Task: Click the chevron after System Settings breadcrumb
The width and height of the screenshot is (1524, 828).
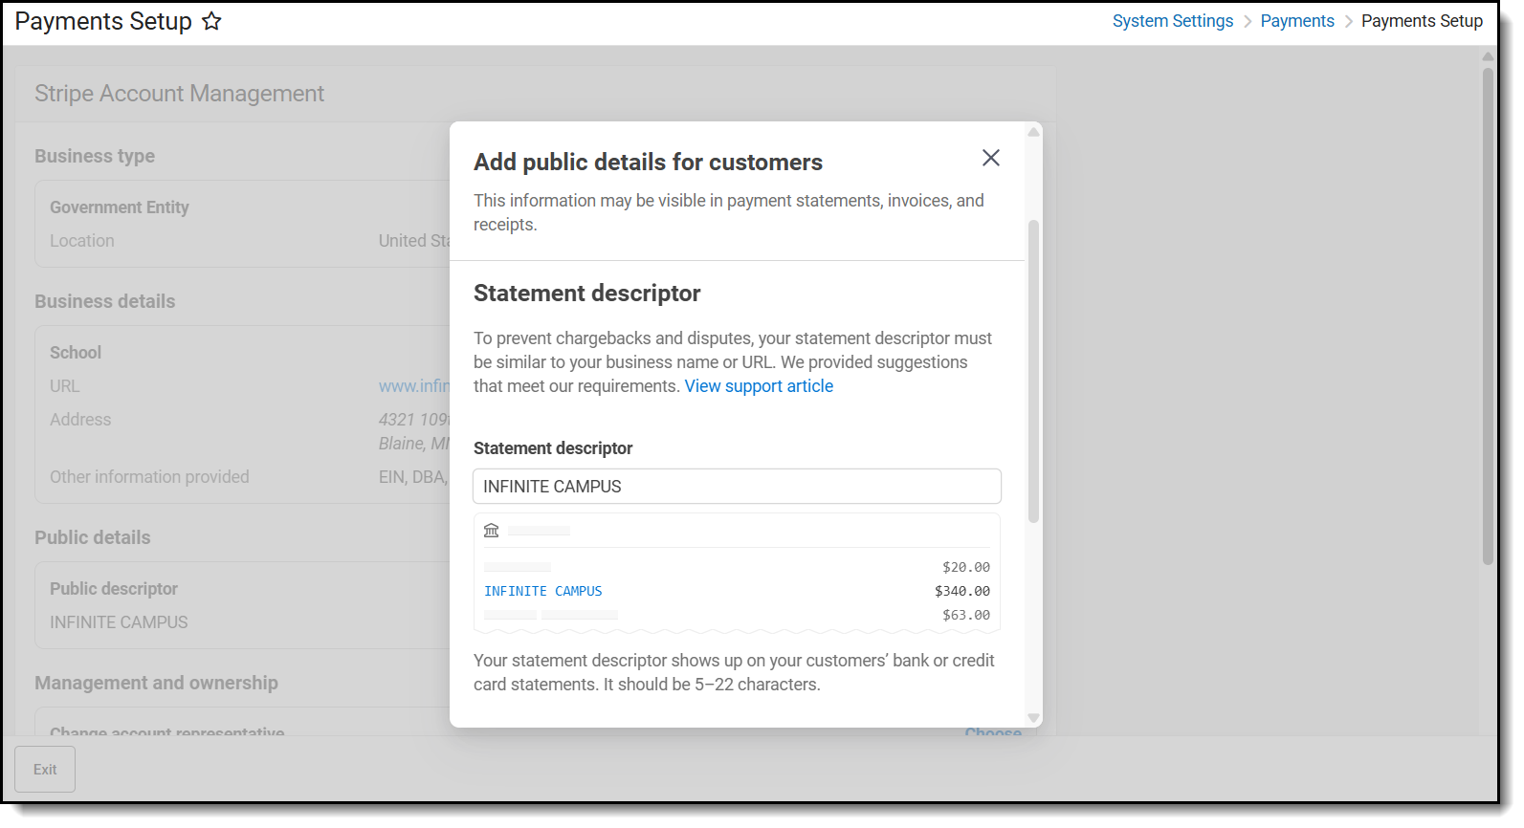Action: coord(1248,22)
